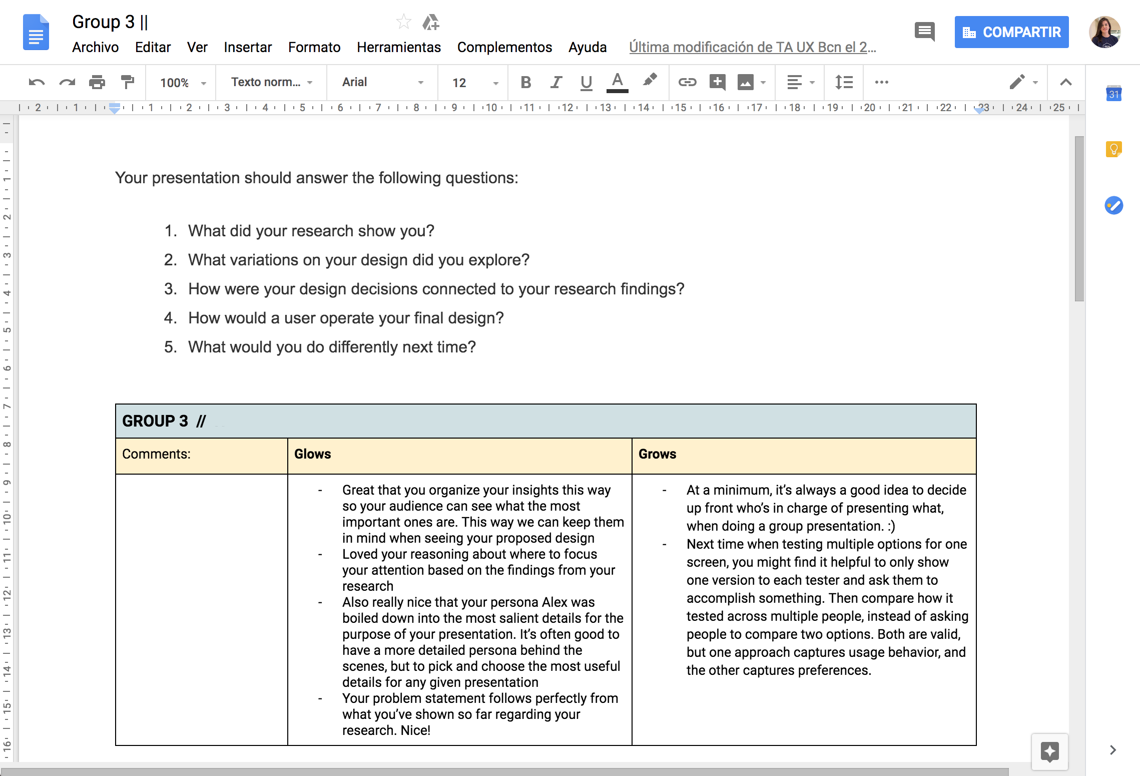Open the Formato menu
The width and height of the screenshot is (1140, 776).
314,47
